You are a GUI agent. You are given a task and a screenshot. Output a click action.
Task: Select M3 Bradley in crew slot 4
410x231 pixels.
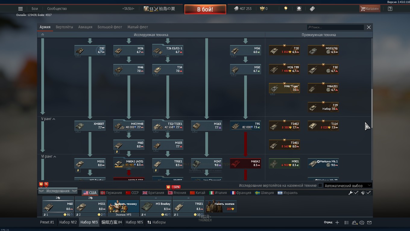click(156, 206)
